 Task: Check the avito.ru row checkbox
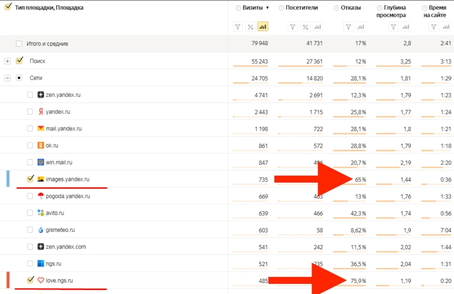tap(30, 213)
